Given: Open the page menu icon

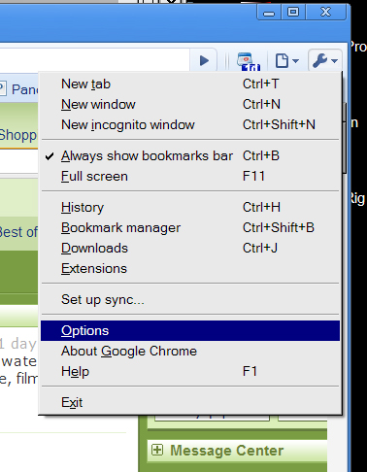Looking at the screenshot, I should pos(286,60).
